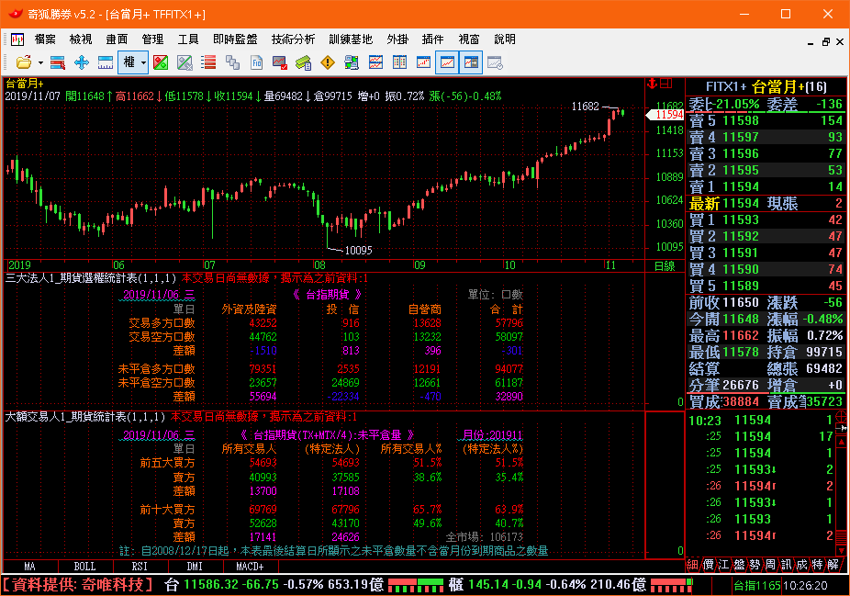
Task: Click the yellow warning diamond icon
Action: point(328,62)
